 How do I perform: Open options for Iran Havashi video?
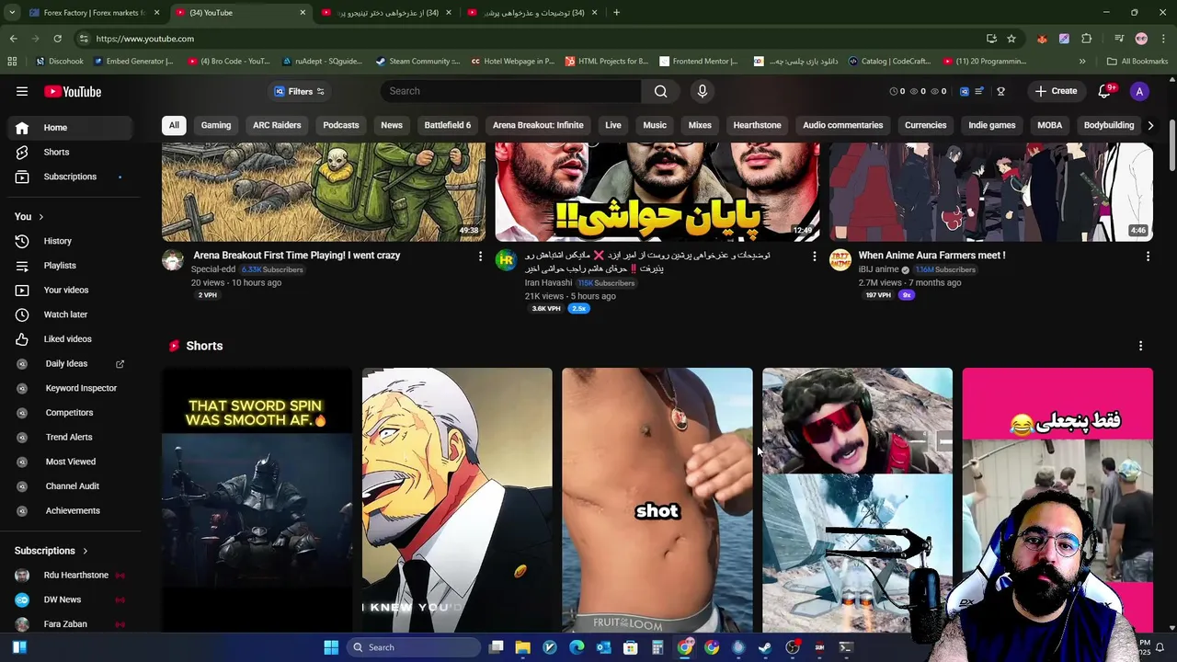tap(814, 257)
